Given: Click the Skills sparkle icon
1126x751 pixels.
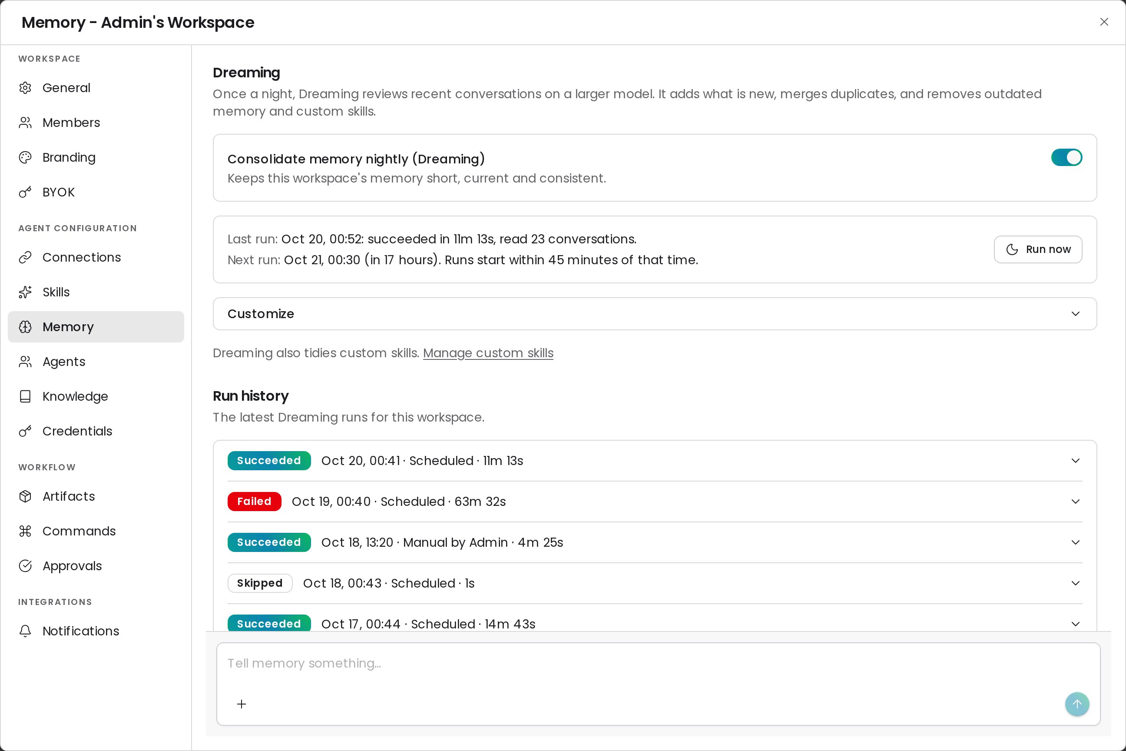Looking at the screenshot, I should (25, 292).
